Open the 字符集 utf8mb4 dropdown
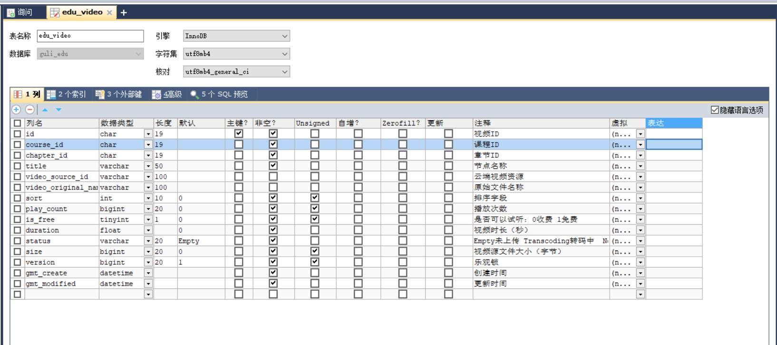This screenshot has width=777, height=345. coord(236,54)
